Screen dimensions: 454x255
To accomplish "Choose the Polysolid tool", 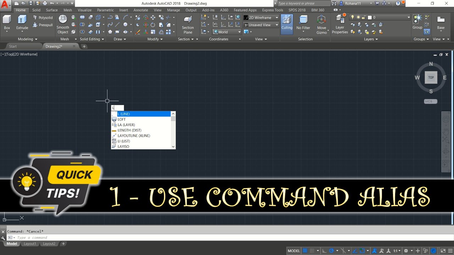I will point(43,18).
